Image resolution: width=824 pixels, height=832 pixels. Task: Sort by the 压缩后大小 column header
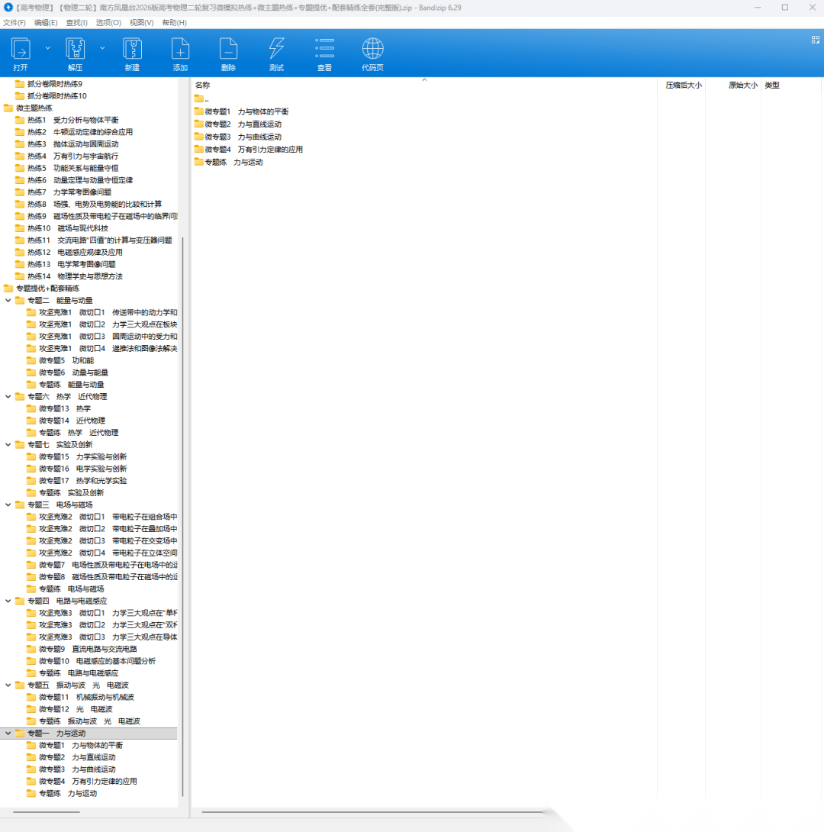tap(683, 85)
